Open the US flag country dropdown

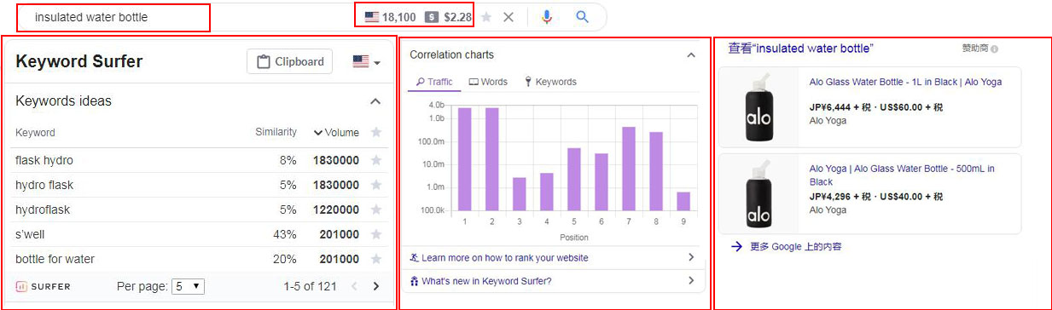tap(366, 62)
